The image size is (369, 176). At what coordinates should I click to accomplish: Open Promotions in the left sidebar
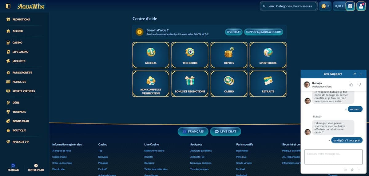point(21,19)
